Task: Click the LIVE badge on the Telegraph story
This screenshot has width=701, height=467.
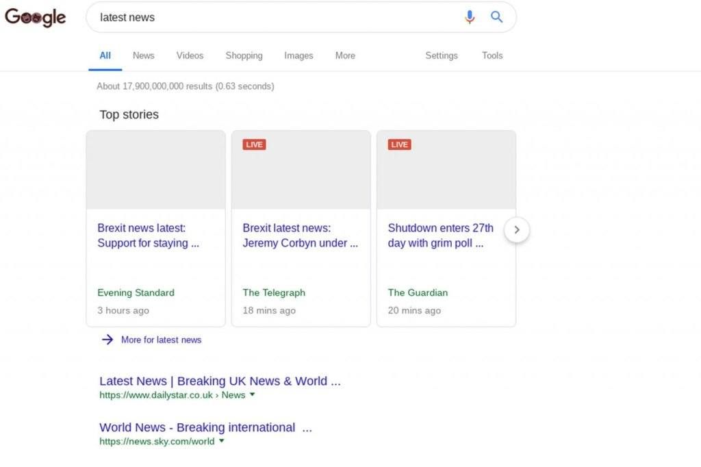Action: tap(253, 144)
